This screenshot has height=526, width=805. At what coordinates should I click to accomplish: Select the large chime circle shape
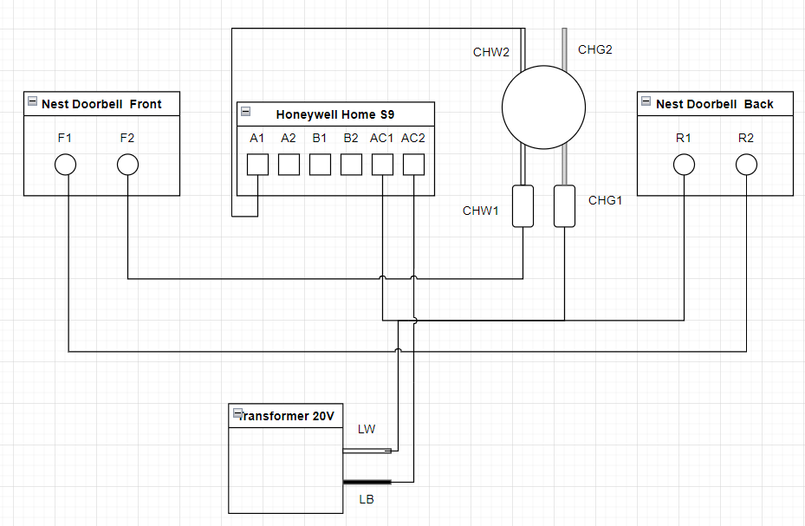[543, 107]
